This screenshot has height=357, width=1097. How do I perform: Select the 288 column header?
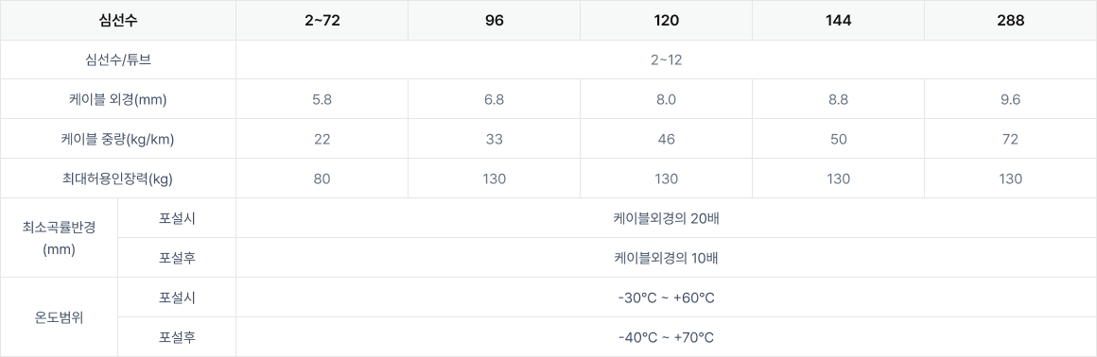tap(1010, 20)
